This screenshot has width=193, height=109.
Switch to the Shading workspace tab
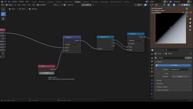(x=78, y=2)
